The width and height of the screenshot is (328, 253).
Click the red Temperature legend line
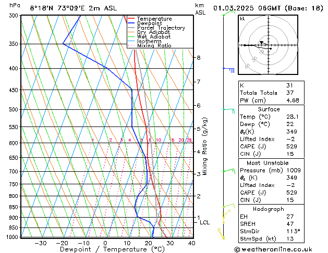(131, 19)
